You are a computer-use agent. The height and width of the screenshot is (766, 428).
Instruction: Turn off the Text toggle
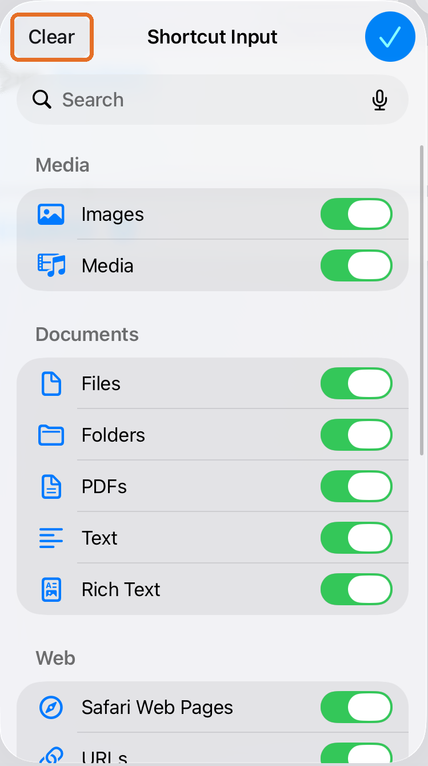click(x=357, y=538)
